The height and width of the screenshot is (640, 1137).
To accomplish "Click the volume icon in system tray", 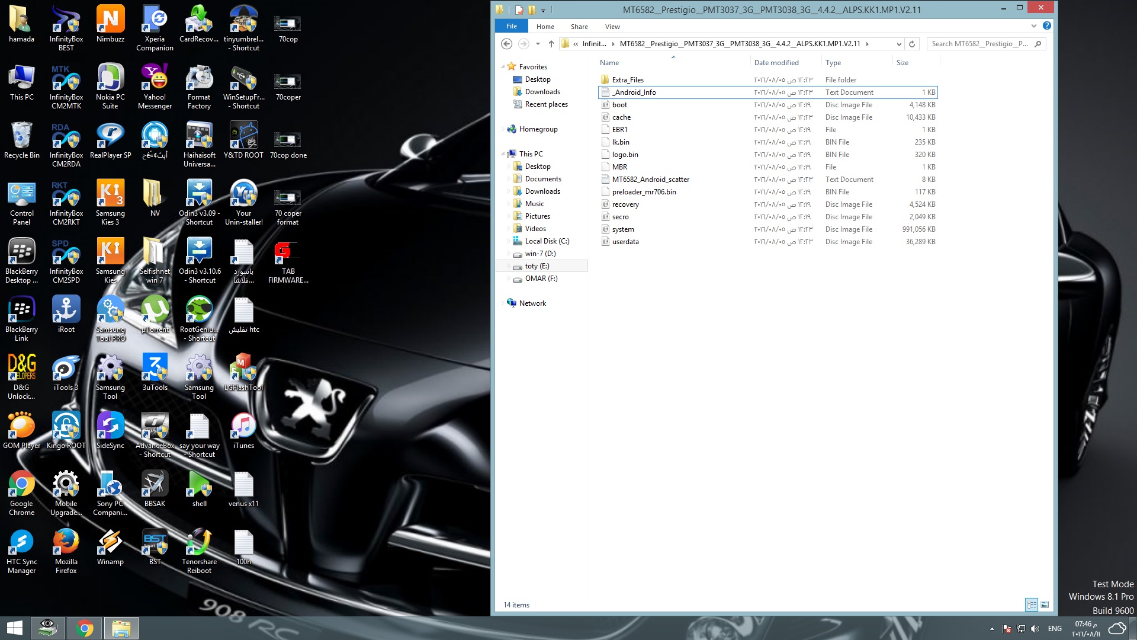I will 1035,629.
